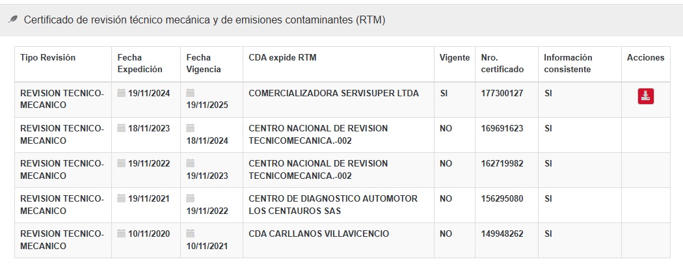Click calendar icon next to 18/11/2023

pyautogui.click(x=121, y=128)
